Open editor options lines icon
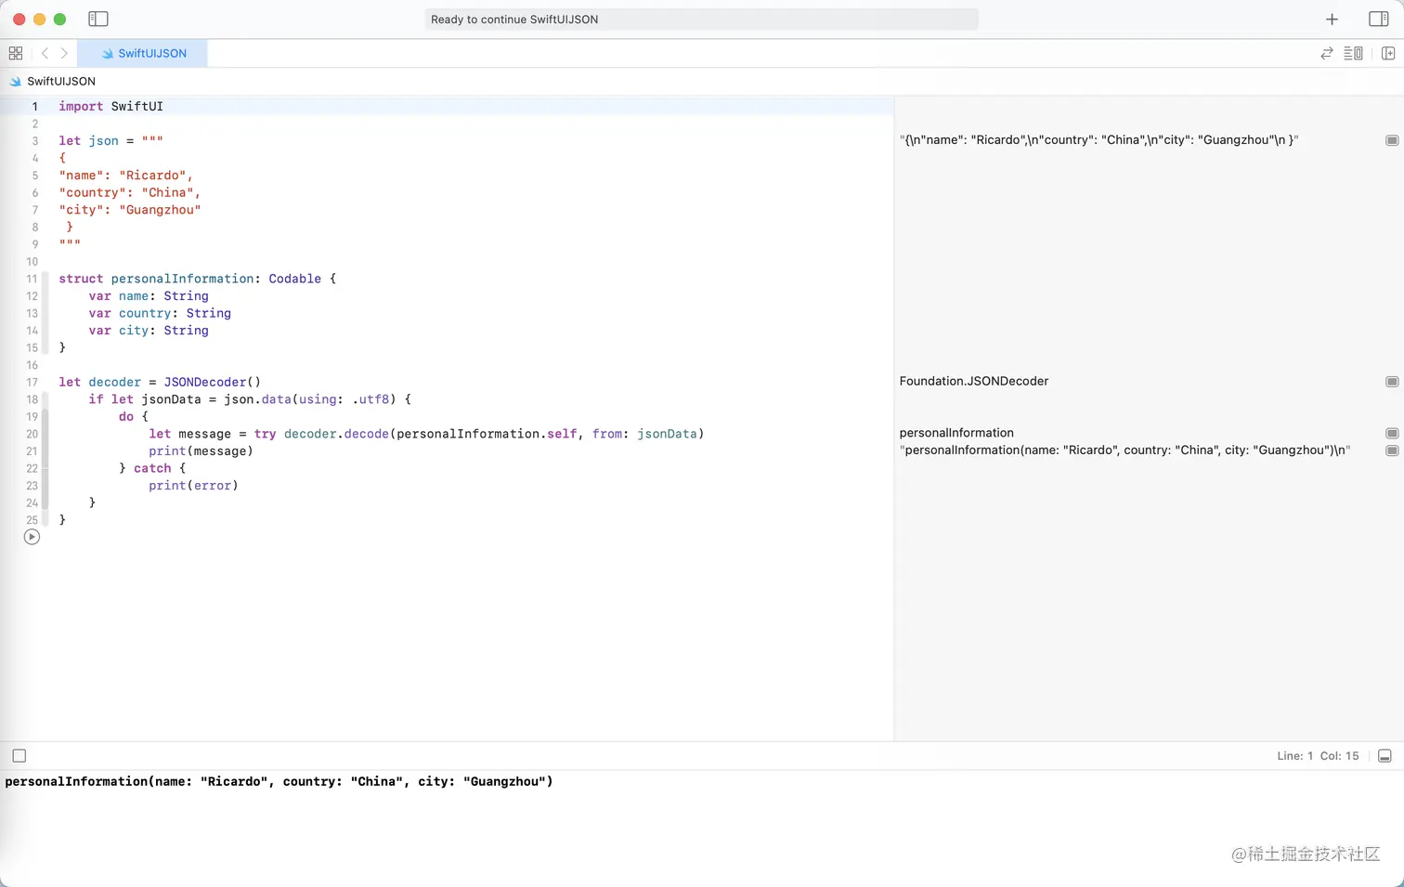Image resolution: width=1404 pixels, height=887 pixels. (x=1354, y=53)
